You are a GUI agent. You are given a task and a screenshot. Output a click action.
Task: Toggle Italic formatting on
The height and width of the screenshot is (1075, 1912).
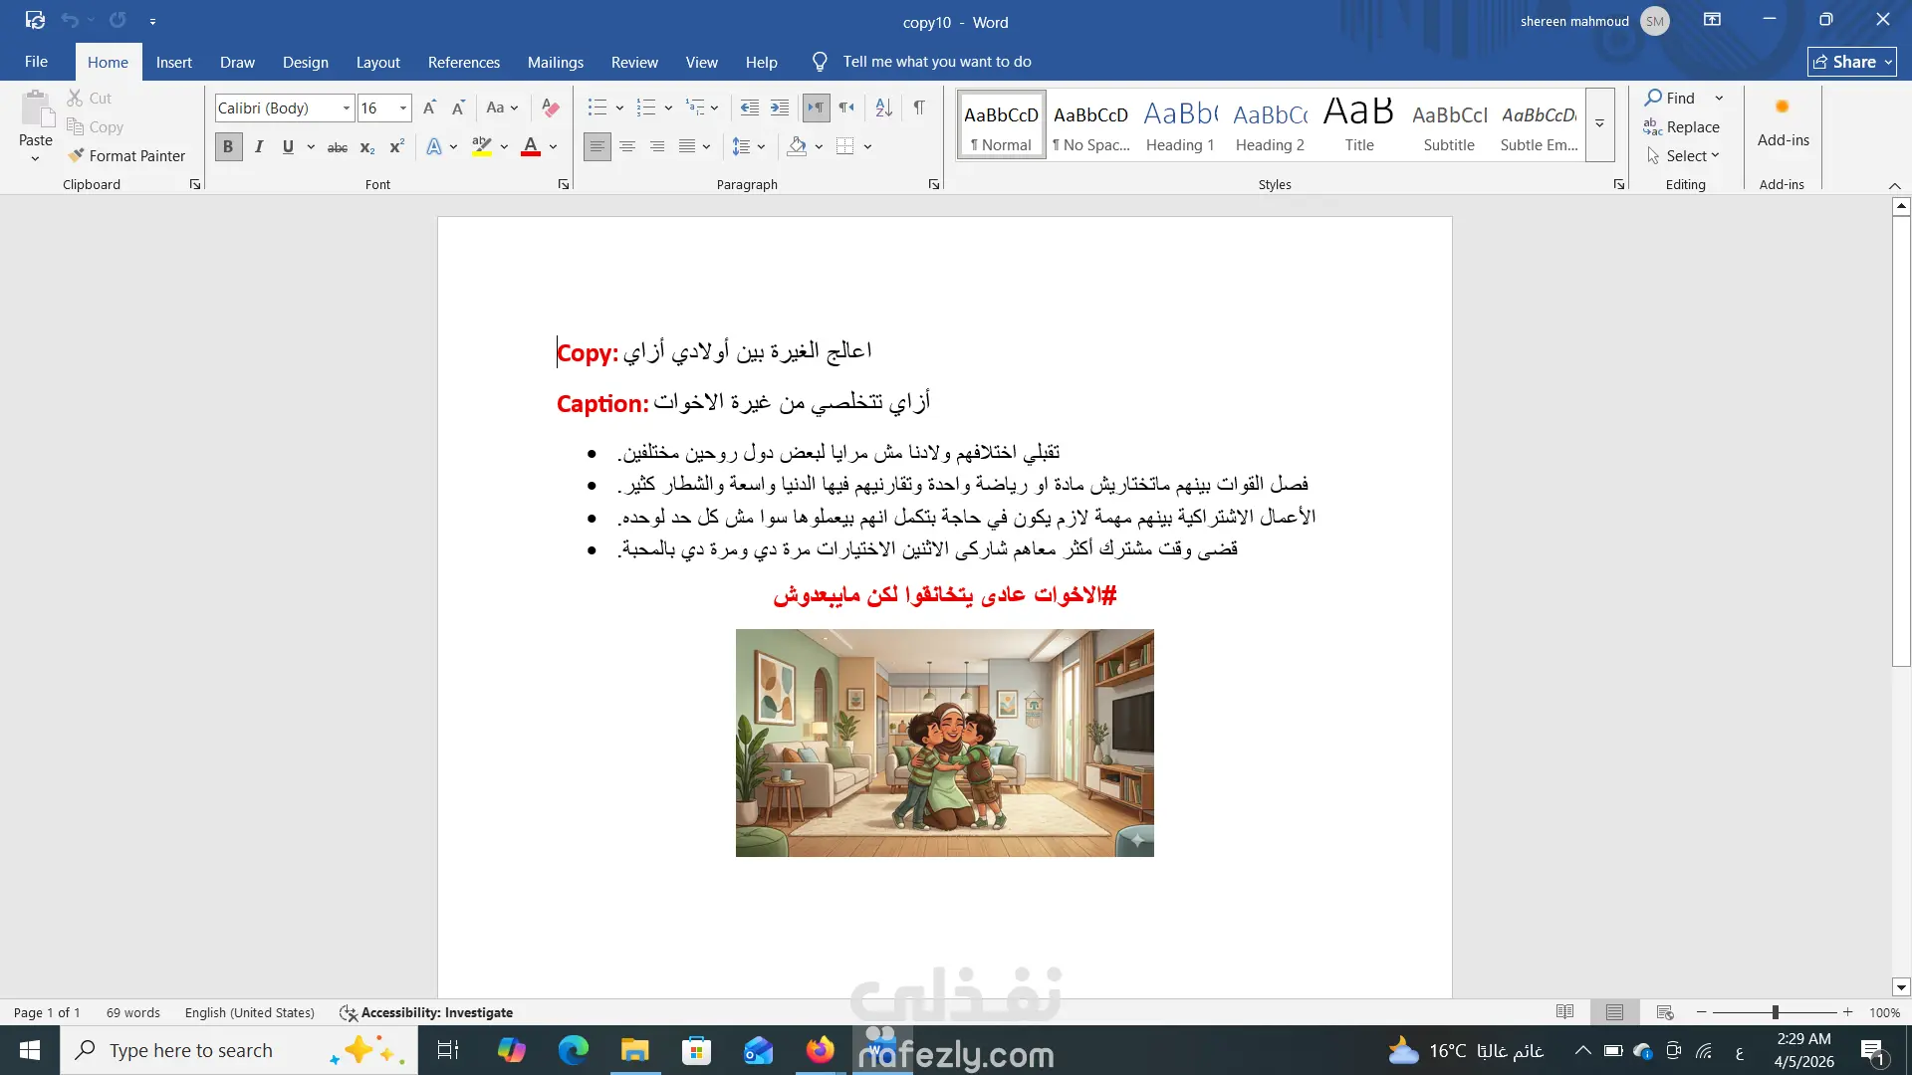point(259,147)
